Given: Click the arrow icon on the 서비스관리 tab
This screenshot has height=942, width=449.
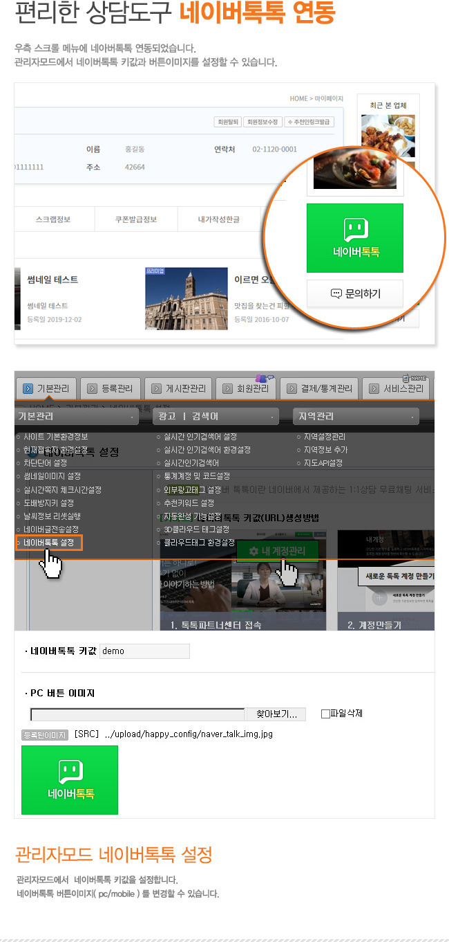Looking at the screenshot, I should tap(374, 389).
